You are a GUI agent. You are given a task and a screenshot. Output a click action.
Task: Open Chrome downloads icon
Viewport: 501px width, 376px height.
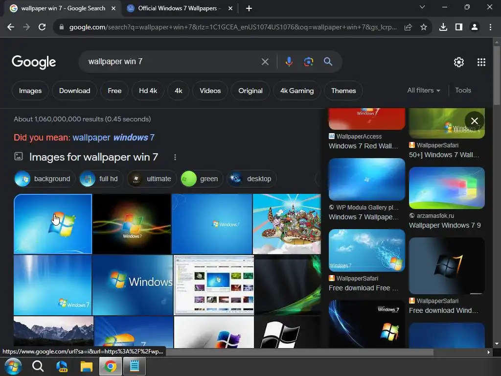coord(443,27)
